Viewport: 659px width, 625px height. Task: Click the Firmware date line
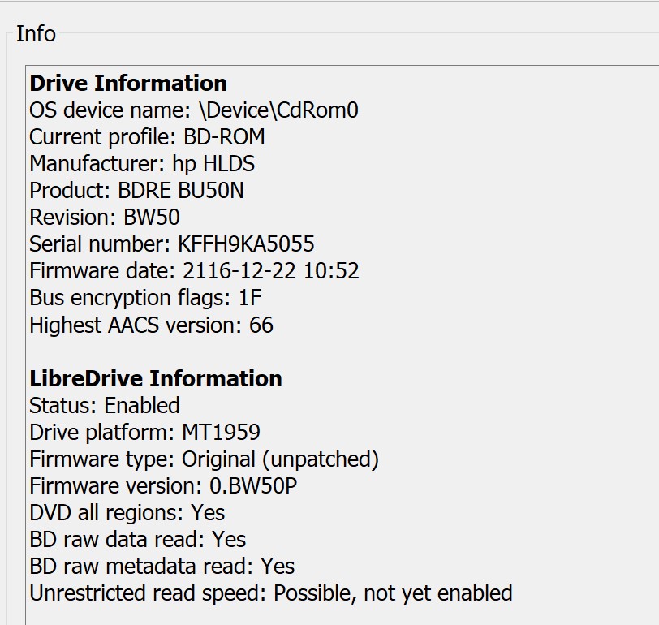click(x=194, y=270)
